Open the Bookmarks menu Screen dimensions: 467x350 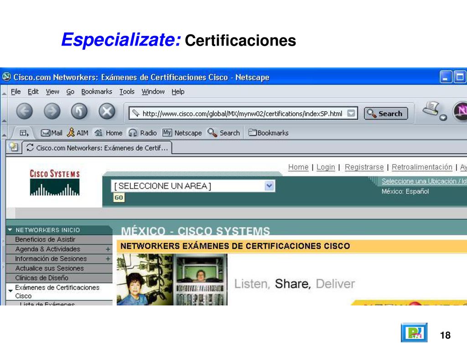97,92
